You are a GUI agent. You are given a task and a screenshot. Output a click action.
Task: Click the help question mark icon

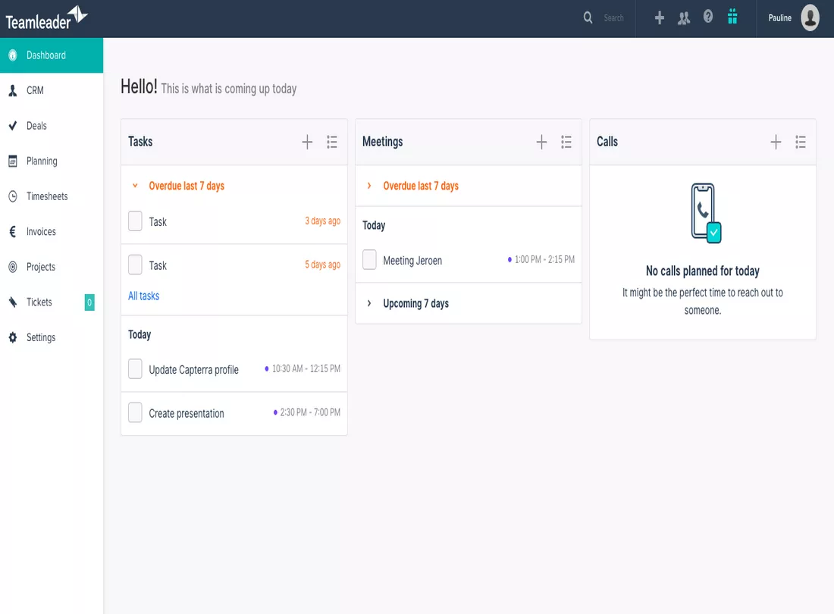[708, 17]
